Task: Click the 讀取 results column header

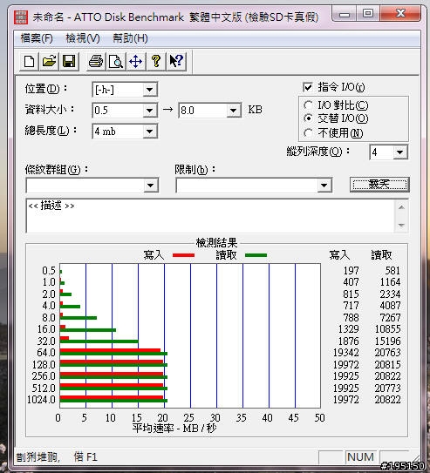Action: tap(381, 255)
